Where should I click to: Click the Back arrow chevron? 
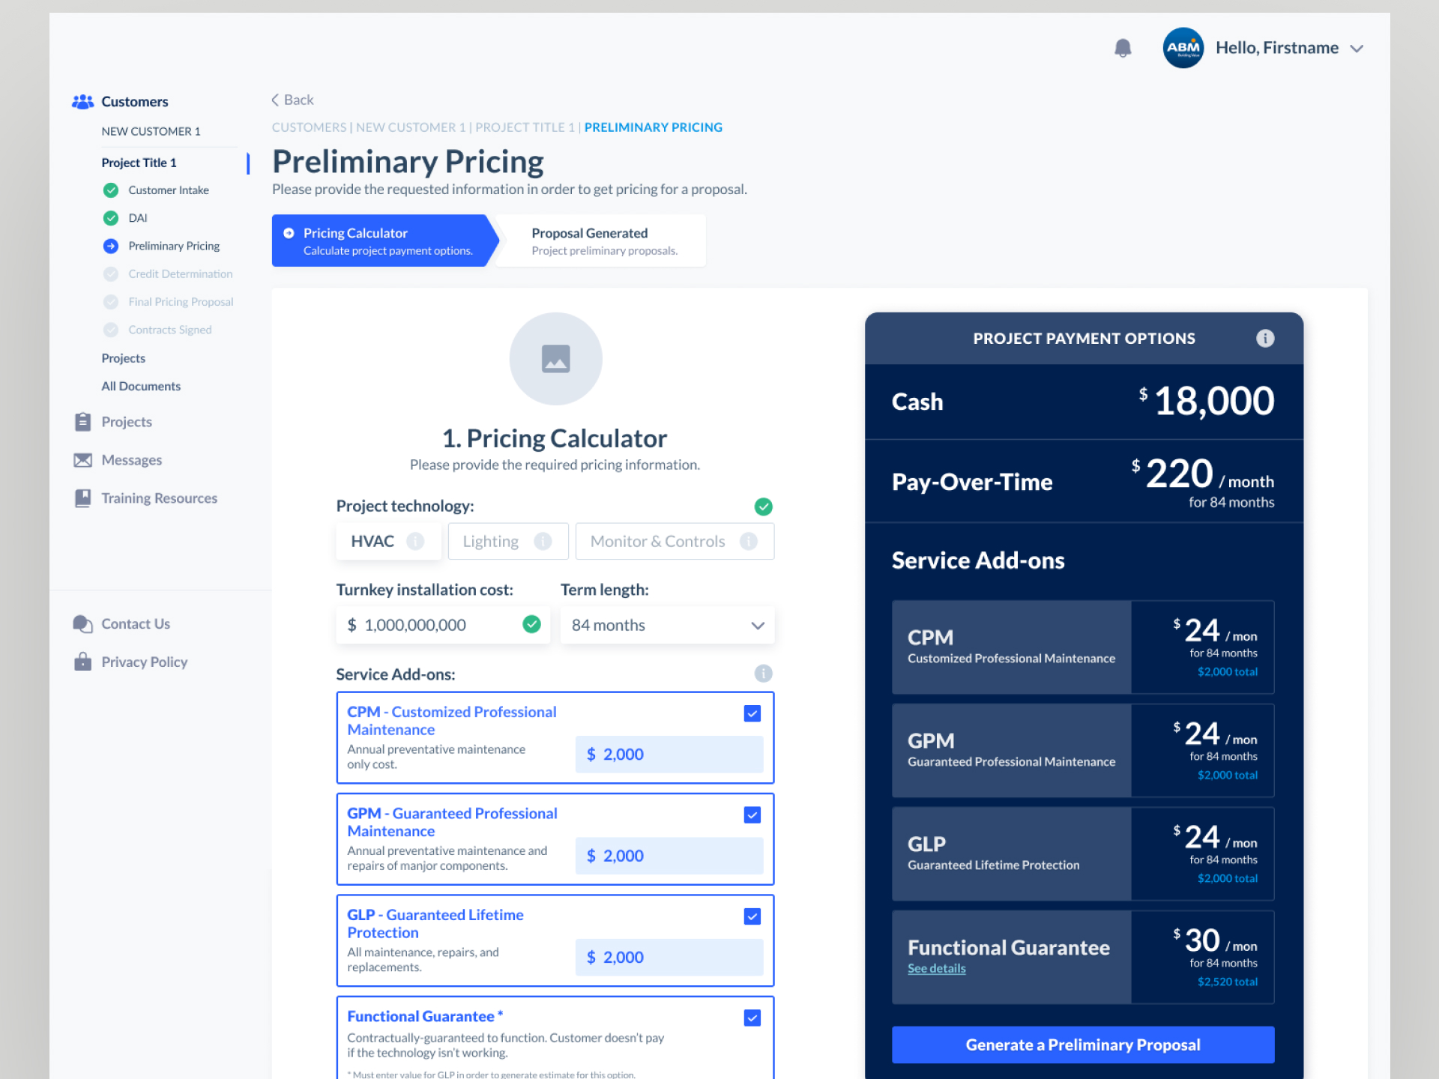[x=275, y=100]
